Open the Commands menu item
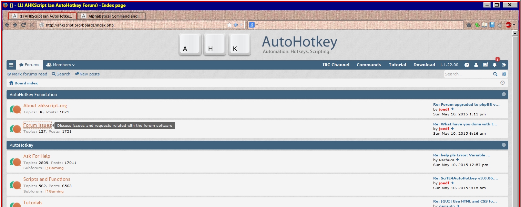Viewport: 521px width, 207px height. point(369,65)
